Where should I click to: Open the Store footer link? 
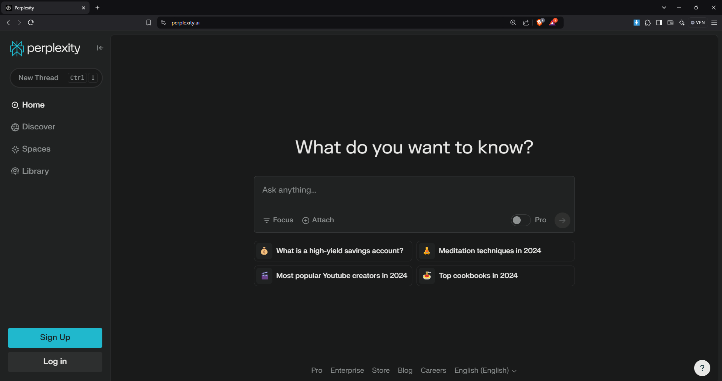pyautogui.click(x=381, y=370)
